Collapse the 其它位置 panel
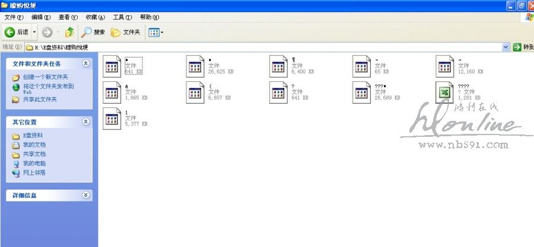 point(85,122)
